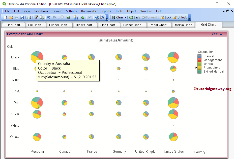Open the Edit Script icon
The height and width of the screenshot is (159, 234).
click(x=36, y=17)
